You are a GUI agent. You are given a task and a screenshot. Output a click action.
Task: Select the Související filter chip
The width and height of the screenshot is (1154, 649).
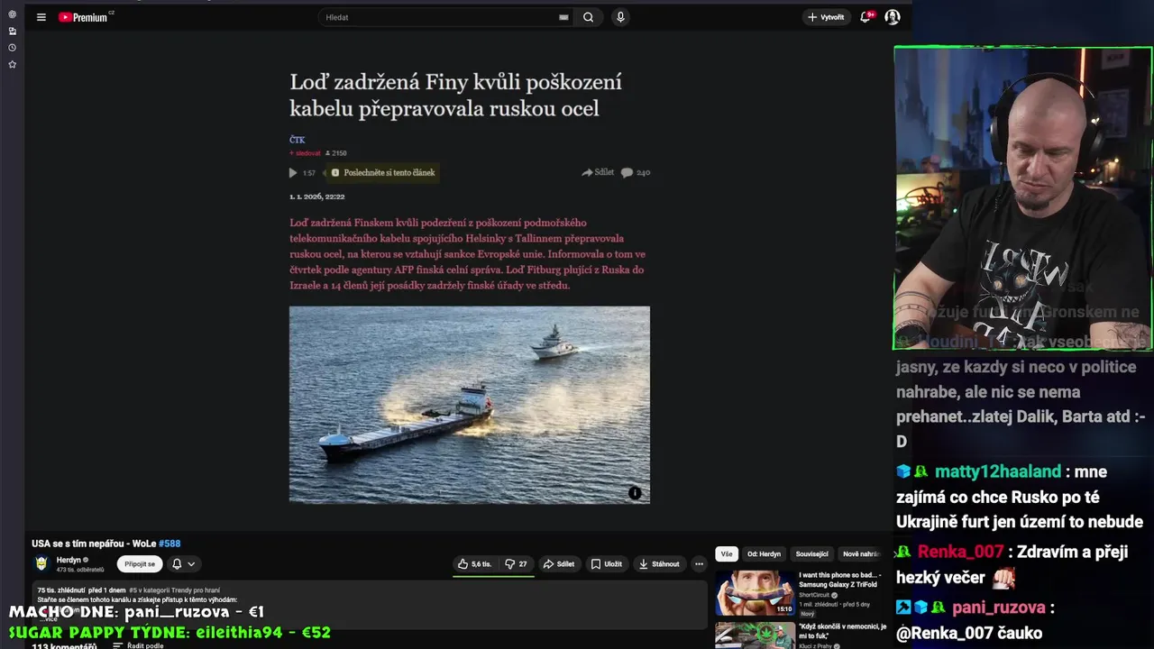(812, 554)
